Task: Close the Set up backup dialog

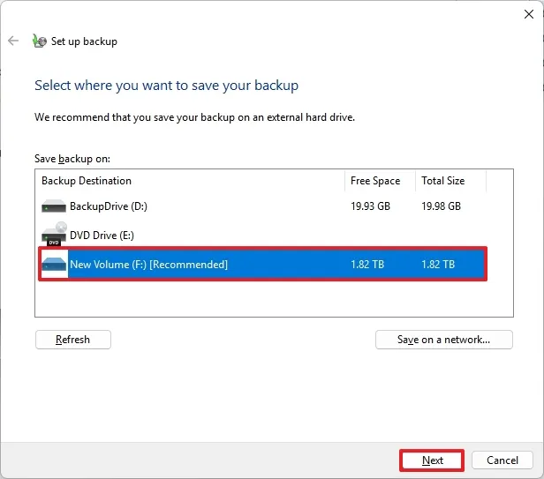Action: pyautogui.click(x=529, y=14)
